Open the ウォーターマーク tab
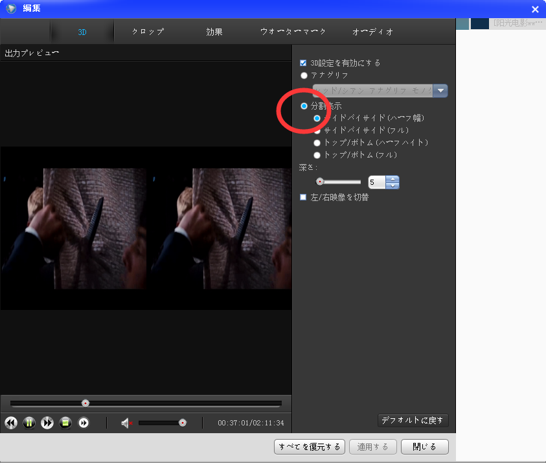The height and width of the screenshot is (463, 546). coord(293,31)
